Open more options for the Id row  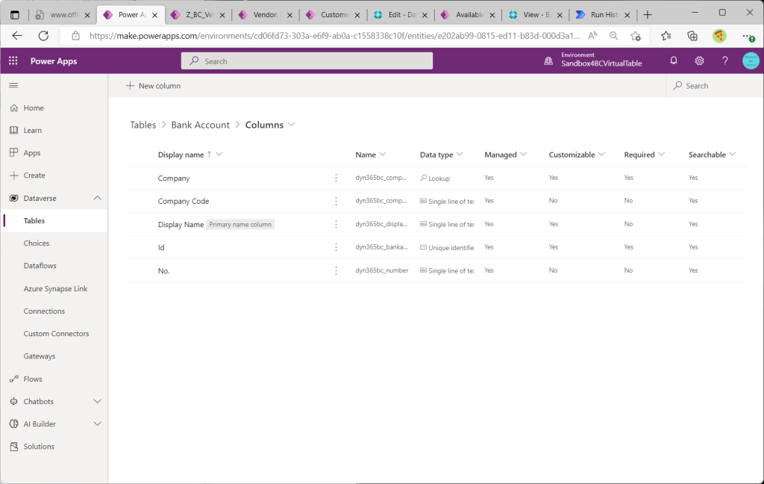(x=336, y=247)
